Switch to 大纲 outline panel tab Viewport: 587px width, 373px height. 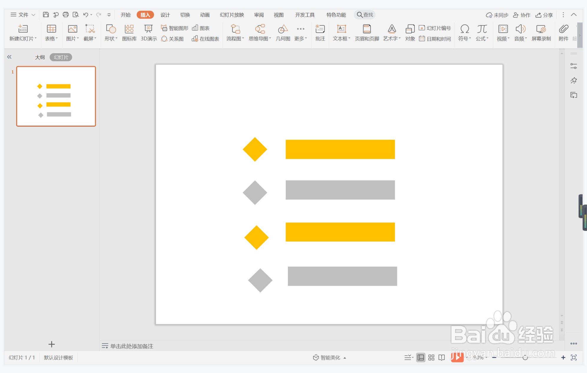point(40,57)
